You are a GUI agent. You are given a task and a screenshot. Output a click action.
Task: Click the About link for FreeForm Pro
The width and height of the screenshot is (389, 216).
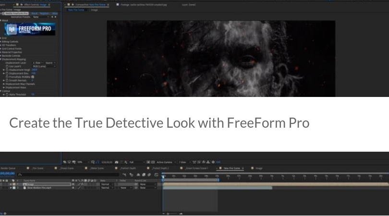pyautogui.click(x=55, y=13)
